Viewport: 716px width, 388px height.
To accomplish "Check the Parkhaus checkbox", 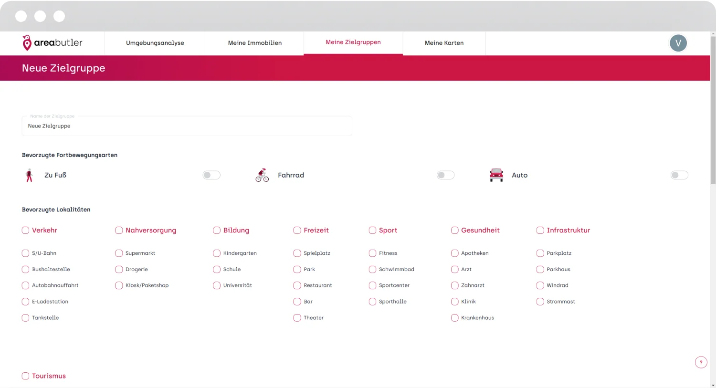I will coord(540,269).
